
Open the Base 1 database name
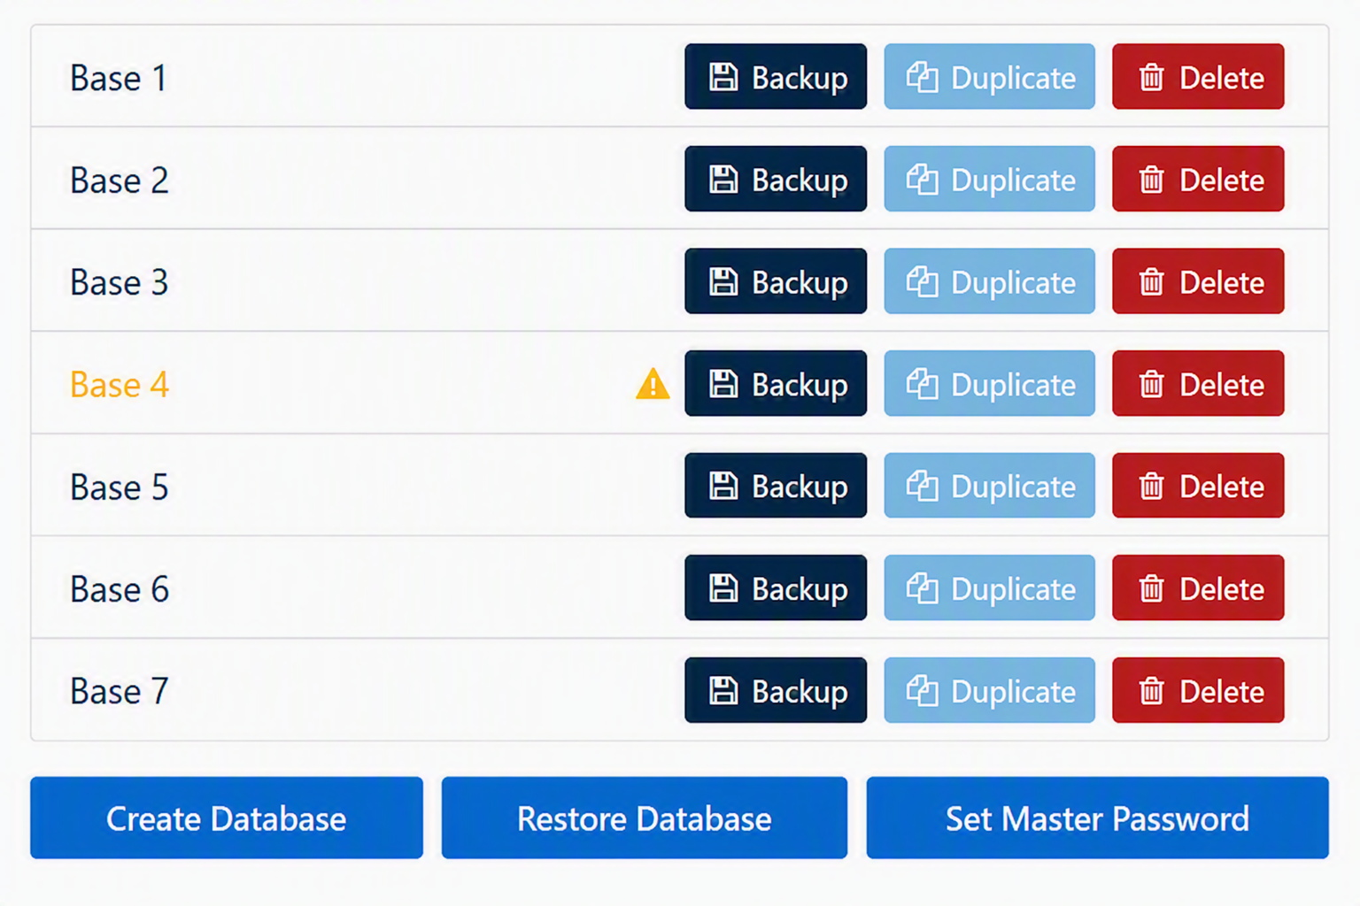coord(119,78)
